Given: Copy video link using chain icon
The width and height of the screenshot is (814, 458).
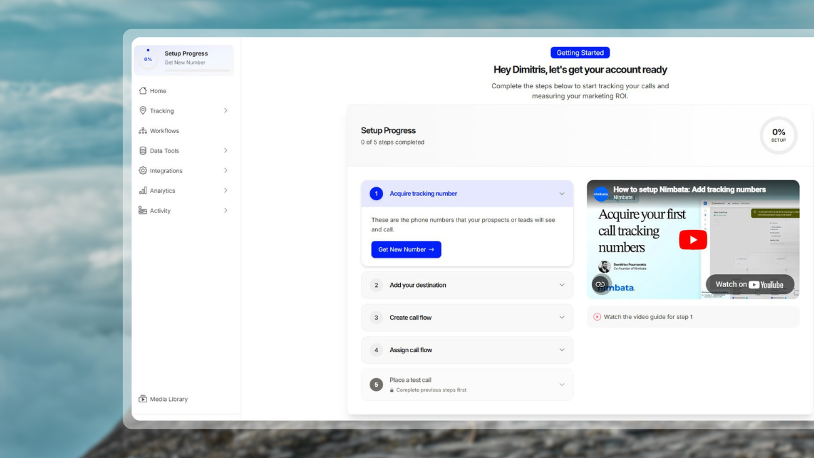Looking at the screenshot, I should pos(600,284).
